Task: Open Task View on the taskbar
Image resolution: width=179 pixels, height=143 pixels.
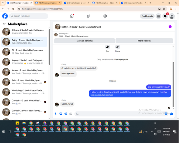Action: (10, 132)
